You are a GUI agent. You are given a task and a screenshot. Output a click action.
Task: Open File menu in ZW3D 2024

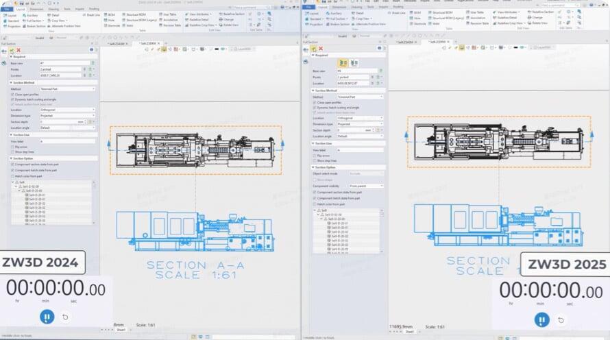7,9
